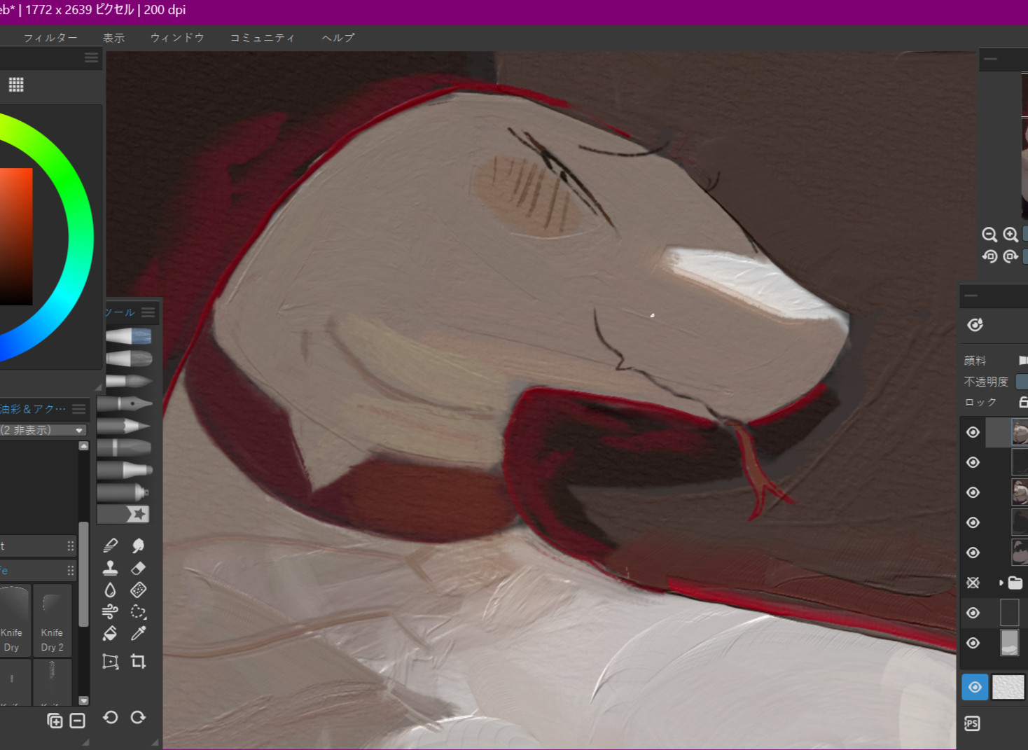
Task: Open the (2 非表示) dropdown
Action: [43, 430]
